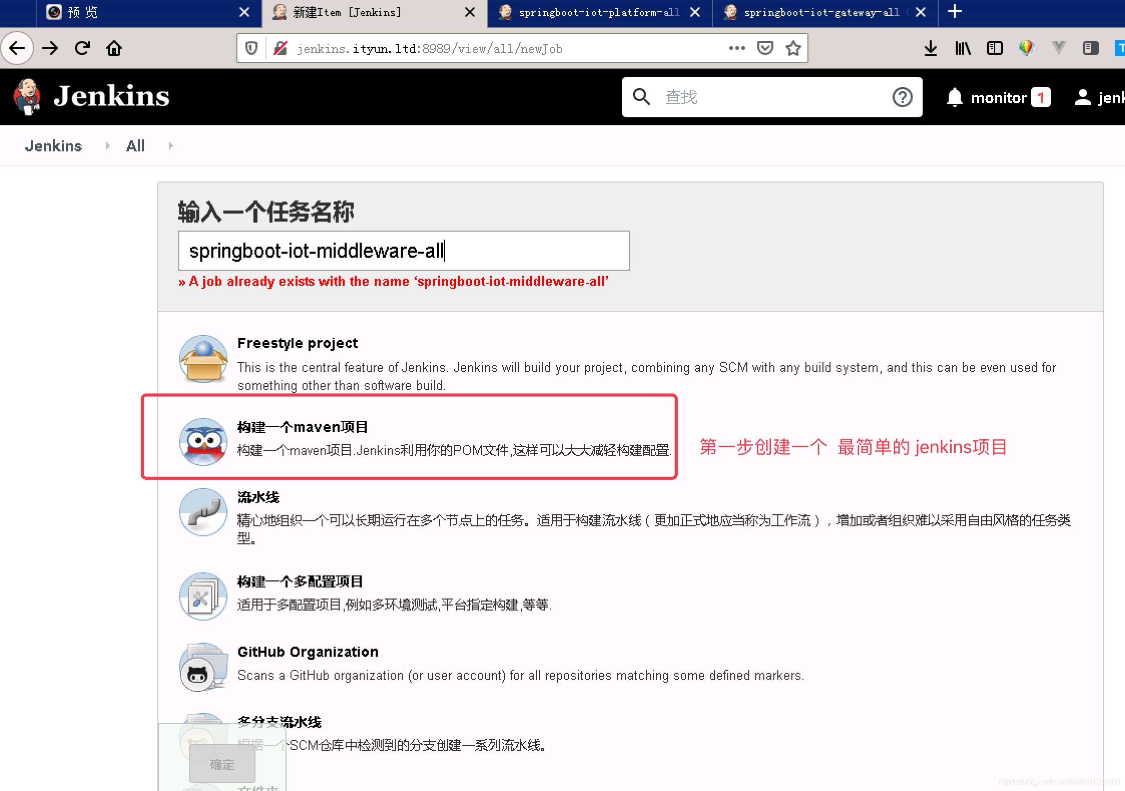Click the jenkins user profile icon
Viewport: 1125px width, 791px height.
1082,97
